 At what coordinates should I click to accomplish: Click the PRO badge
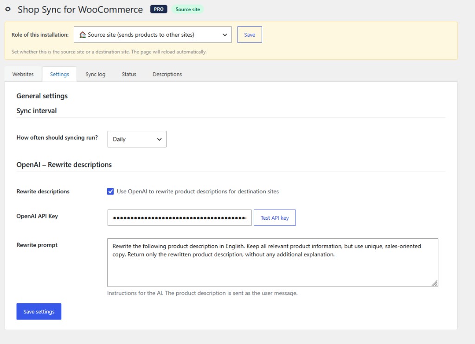pyautogui.click(x=159, y=9)
